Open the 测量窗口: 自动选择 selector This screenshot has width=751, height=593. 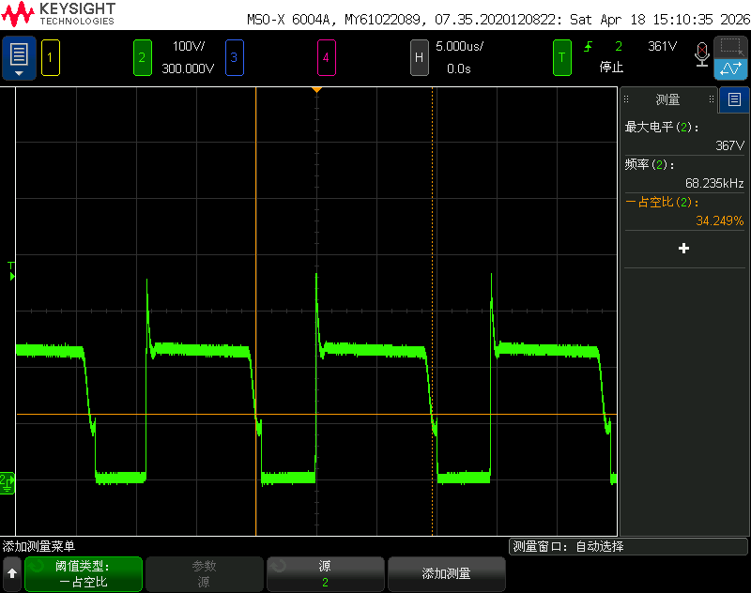click(x=628, y=547)
